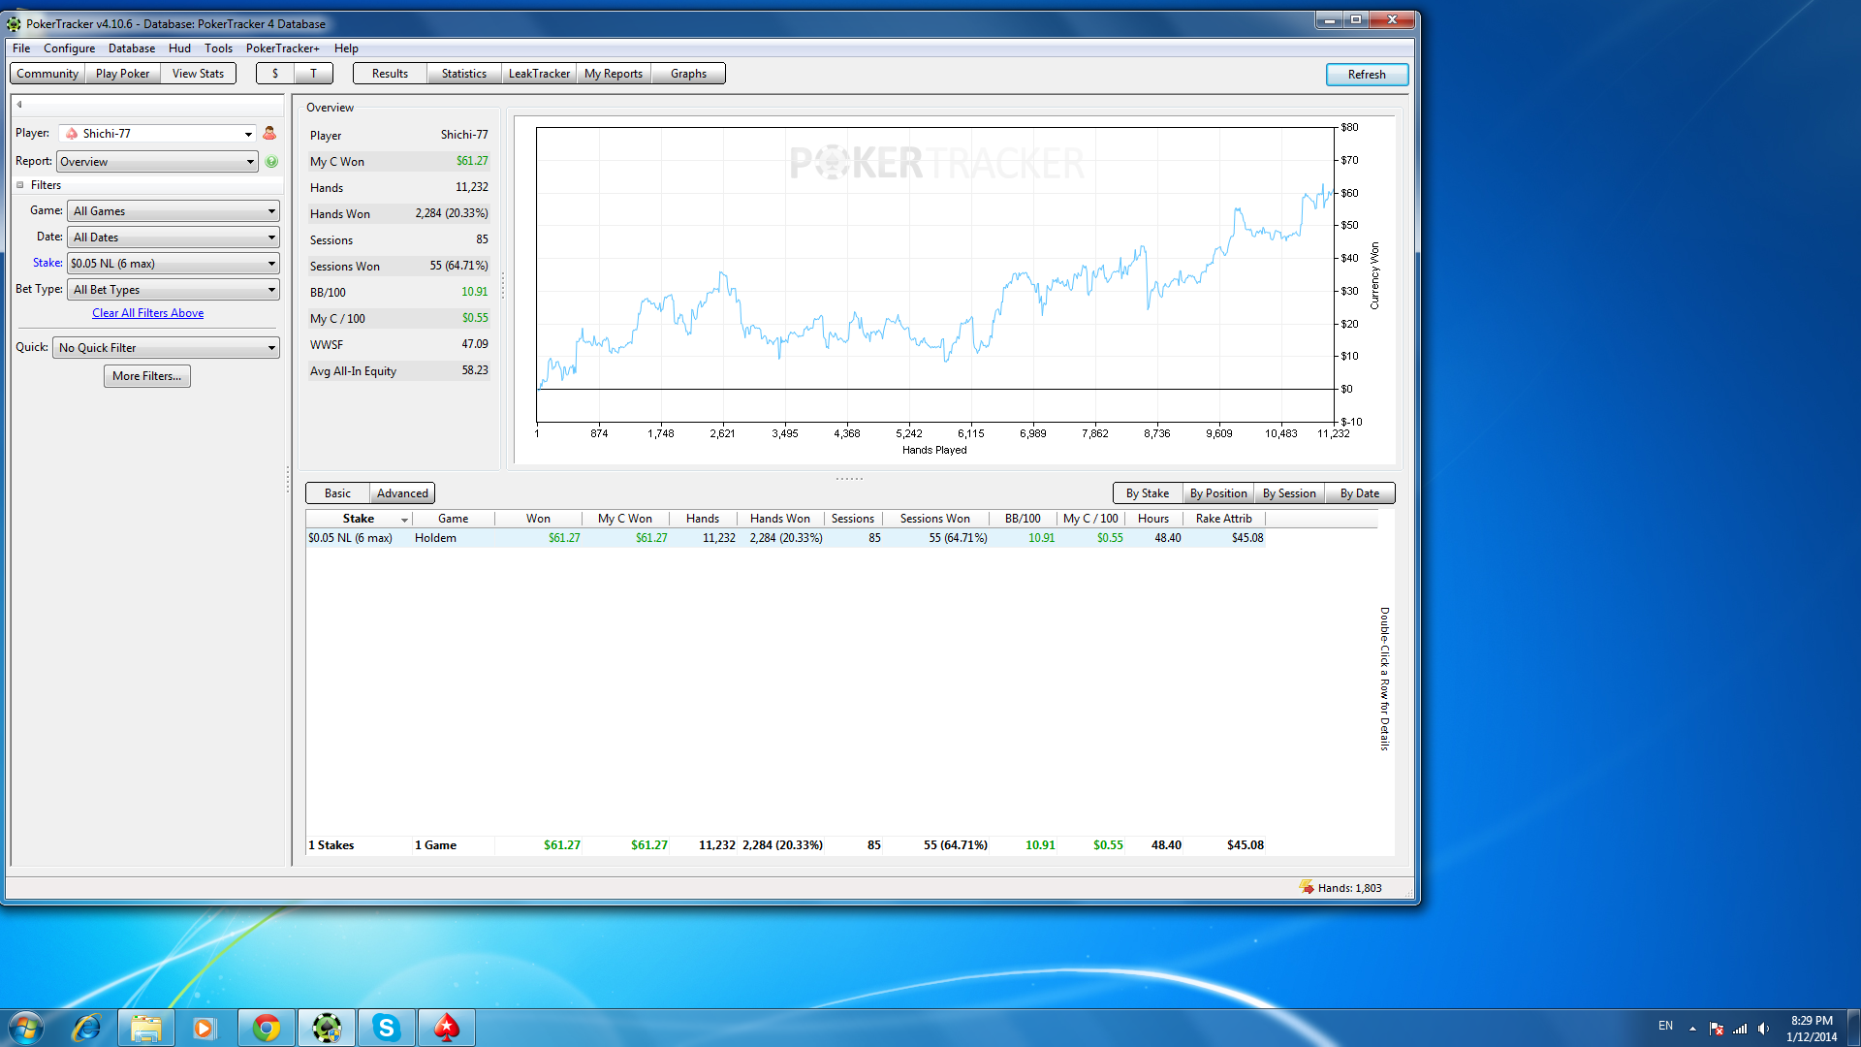Open the Date filter dropdown
The width and height of the screenshot is (1861, 1047).
173,238
